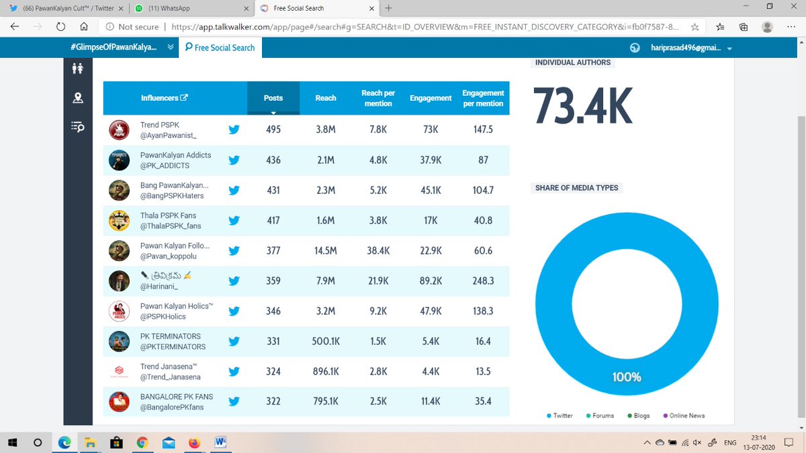Image resolution: width=806 pixels, height=453 pixels.
Task: Open the map location icon in sidebar
Action: [78, 98]
